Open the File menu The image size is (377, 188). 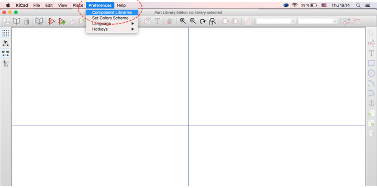37,5
